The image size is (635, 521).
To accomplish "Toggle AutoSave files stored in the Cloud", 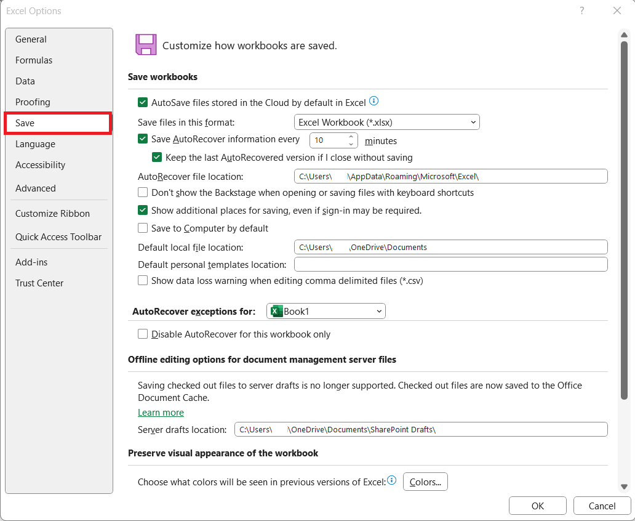I will tap(143, 102).
